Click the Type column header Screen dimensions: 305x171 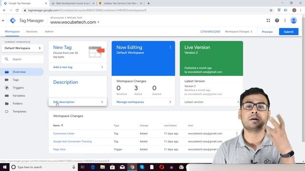116,125
